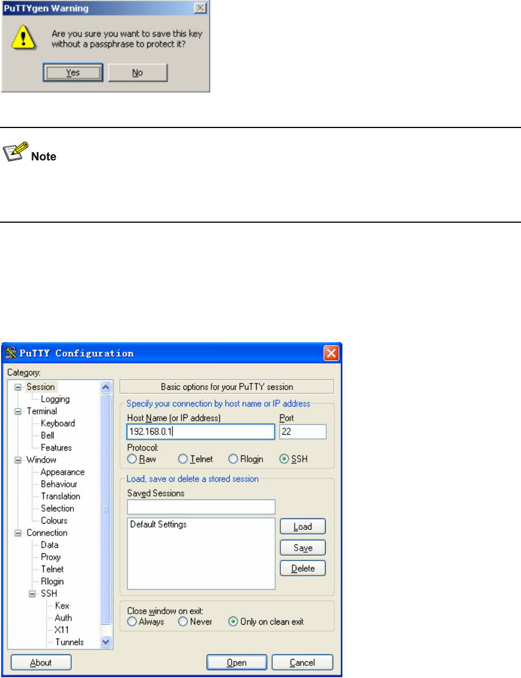Open the Behaviour settings category

(x=59, y=485)
